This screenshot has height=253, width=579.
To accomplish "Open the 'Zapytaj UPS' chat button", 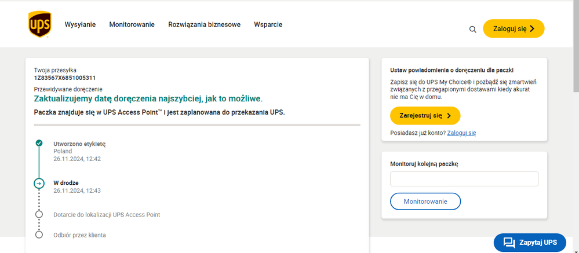I will coord(530,243).
